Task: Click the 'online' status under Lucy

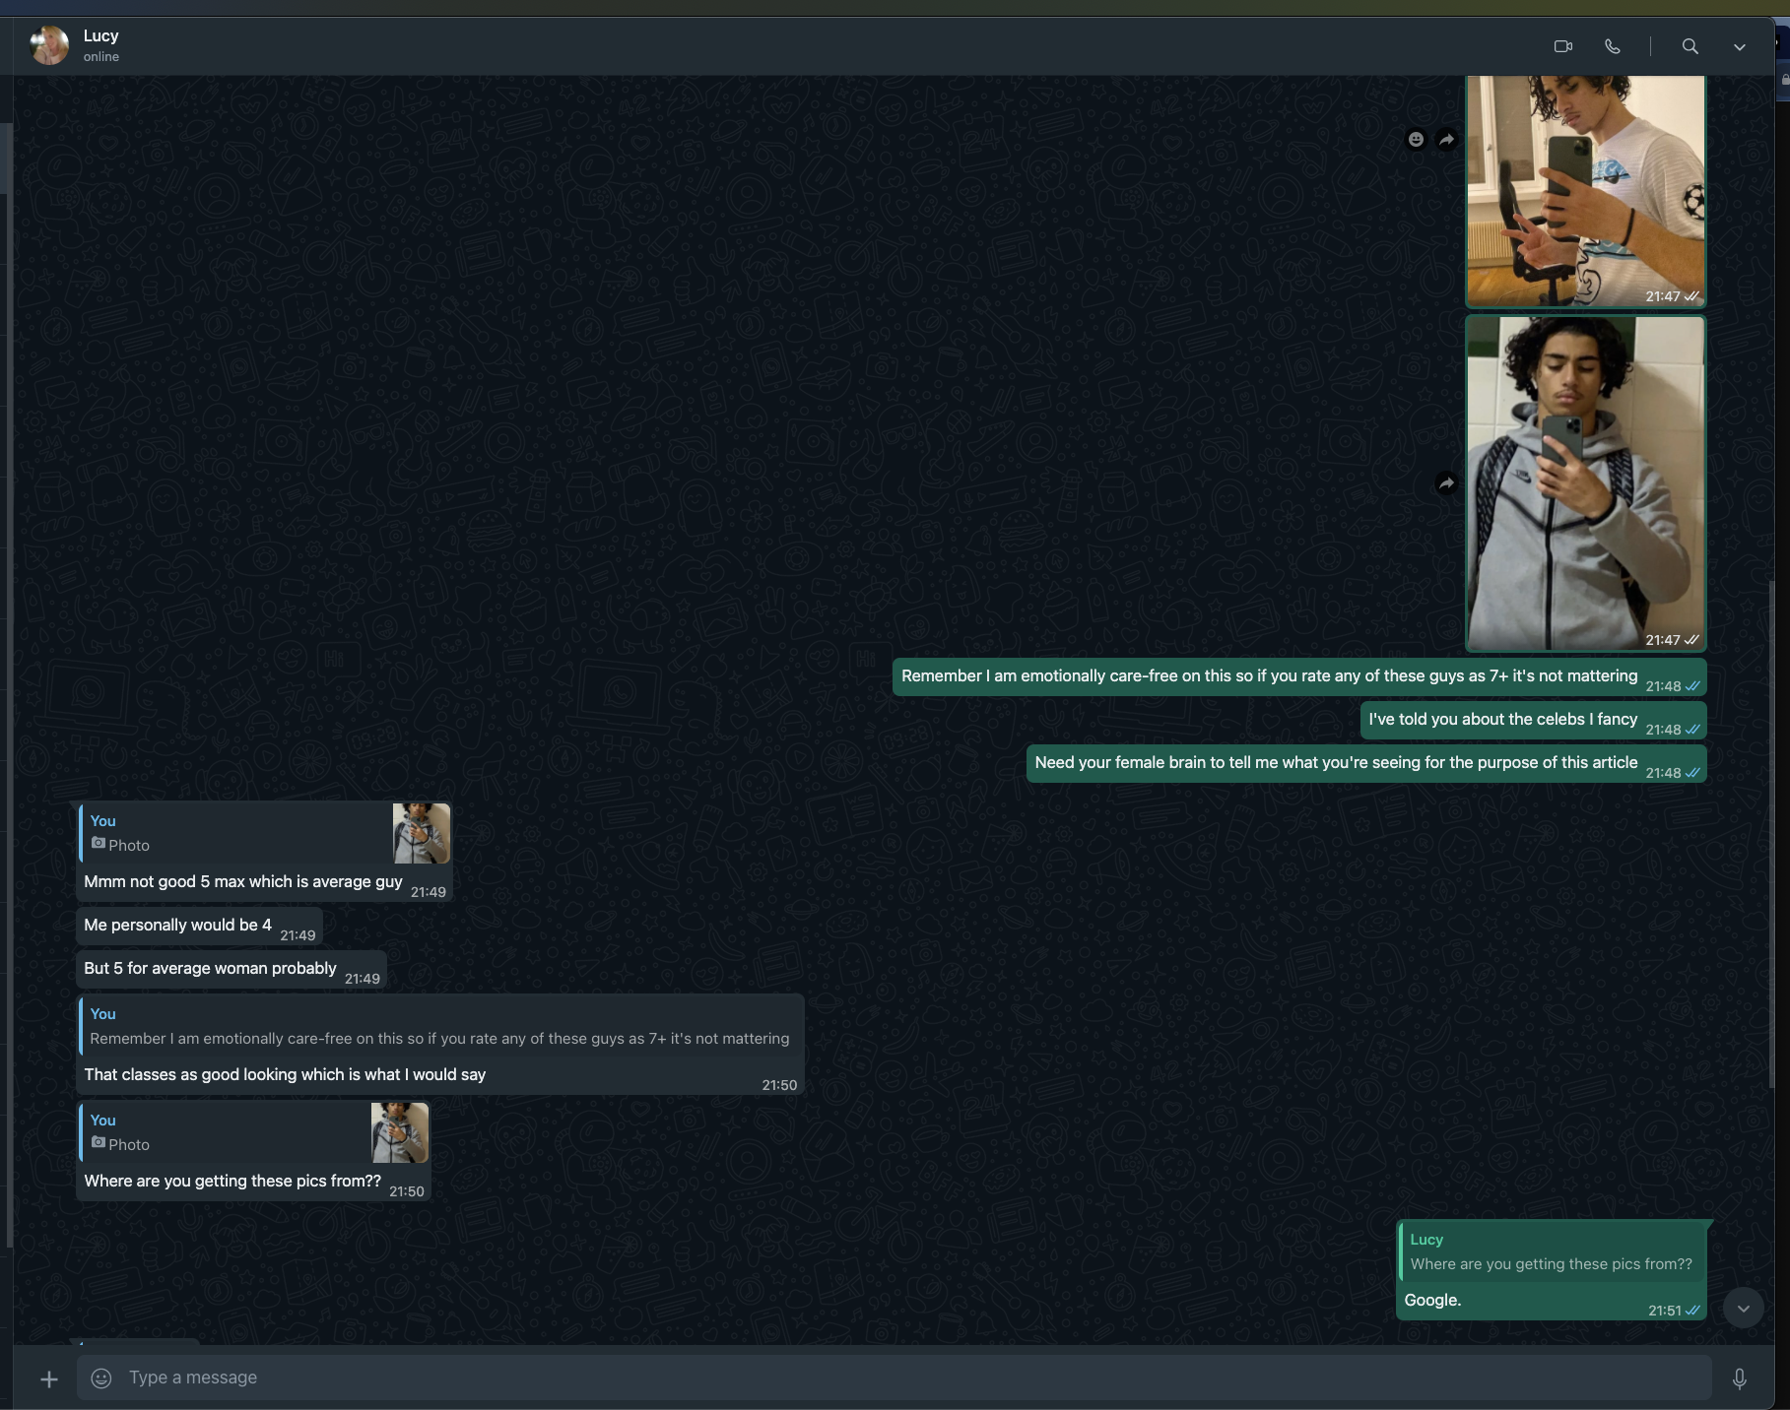Action: (101, 57)
